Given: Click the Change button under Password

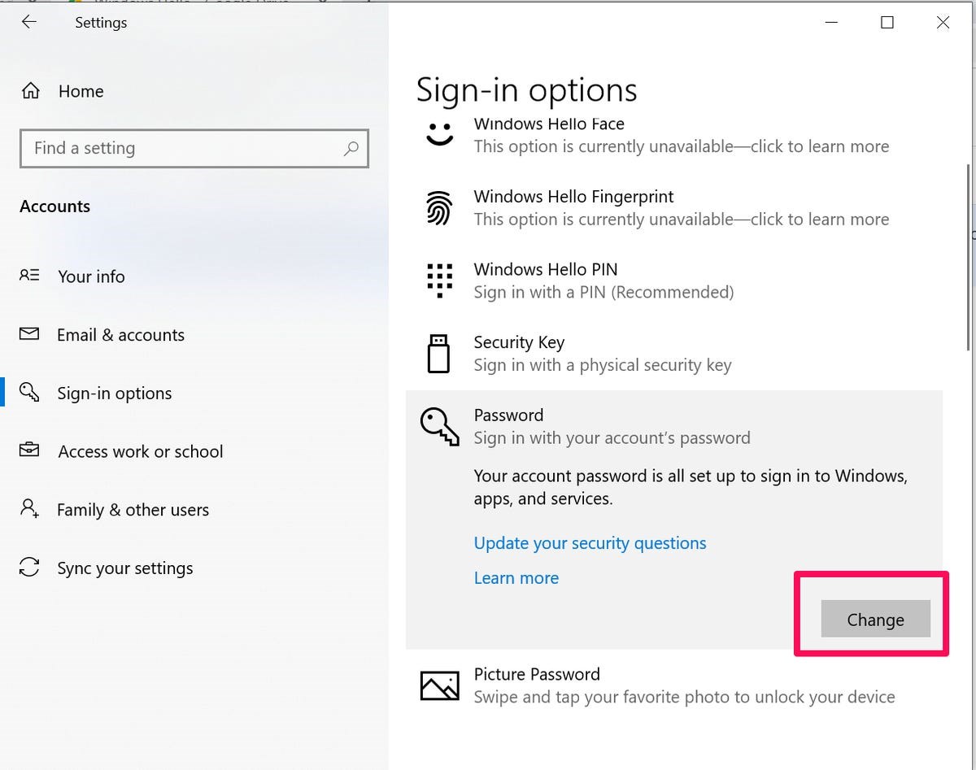Looking at the screenshot, I should coord(875,619).
